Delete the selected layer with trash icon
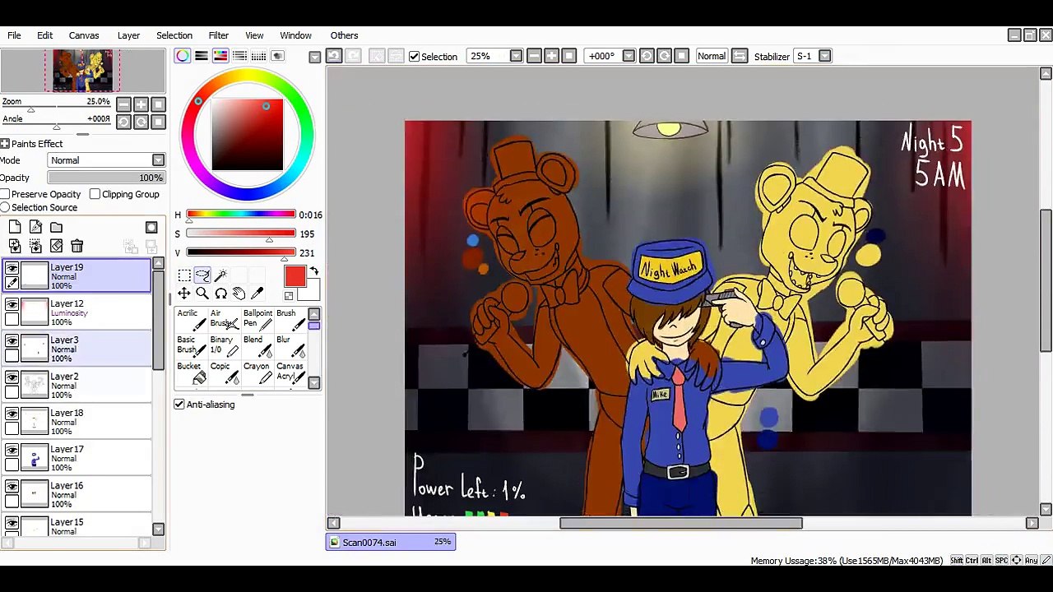Image resolution: width=1053 pixels, height=592 pixels. (77, 246)
